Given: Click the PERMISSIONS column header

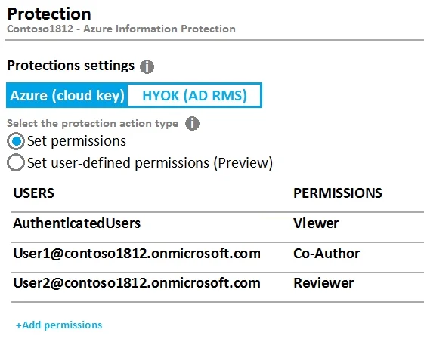Looking at the screenshot, I should click(338, 193).
